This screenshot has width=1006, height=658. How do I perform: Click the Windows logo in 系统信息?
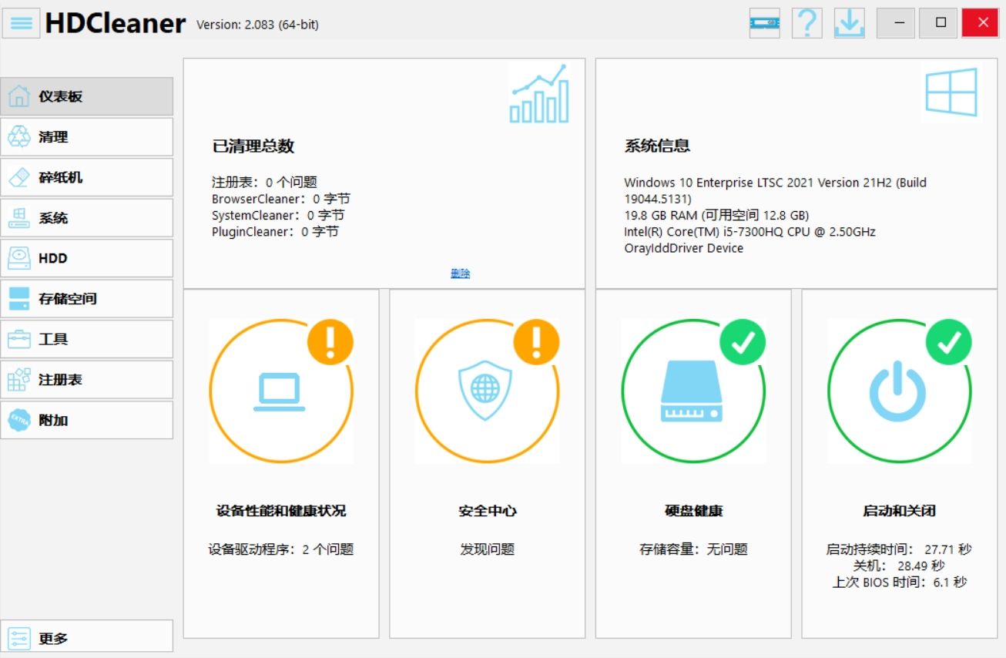point(951,92)
